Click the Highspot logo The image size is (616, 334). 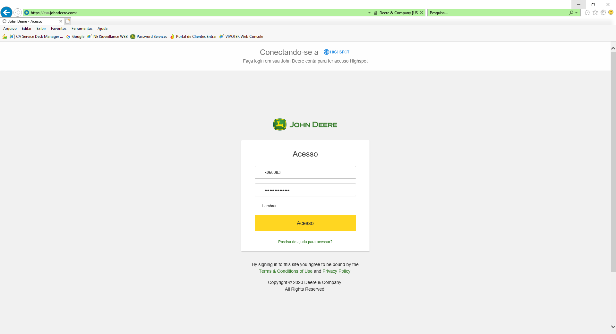coord(337,52)
